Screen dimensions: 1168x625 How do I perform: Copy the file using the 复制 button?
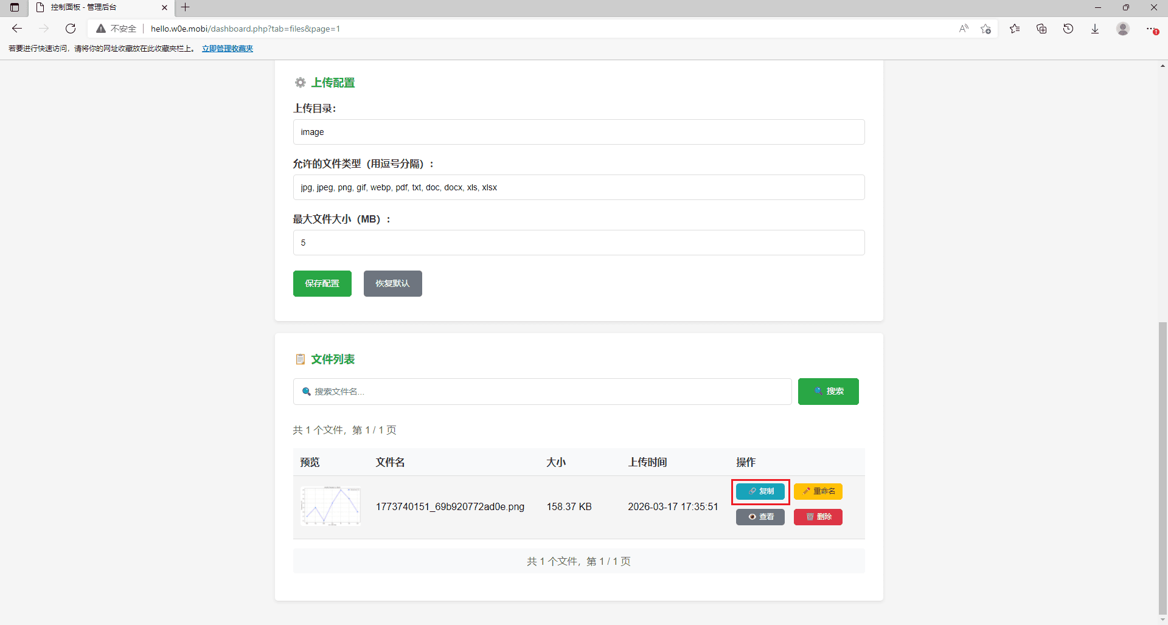click(760, 491)
